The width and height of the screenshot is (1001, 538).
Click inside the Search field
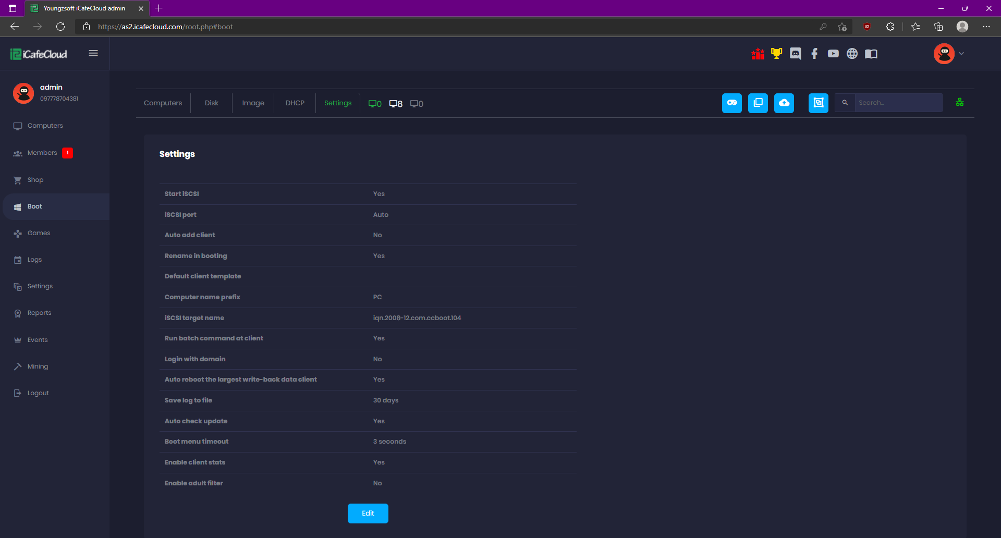[x=897, y=103]
